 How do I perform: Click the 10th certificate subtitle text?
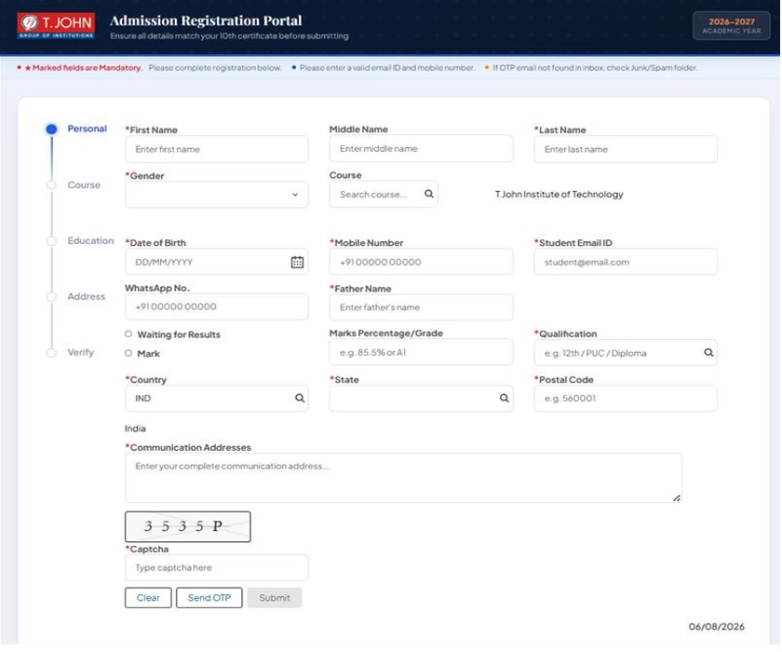click(229, 36)
